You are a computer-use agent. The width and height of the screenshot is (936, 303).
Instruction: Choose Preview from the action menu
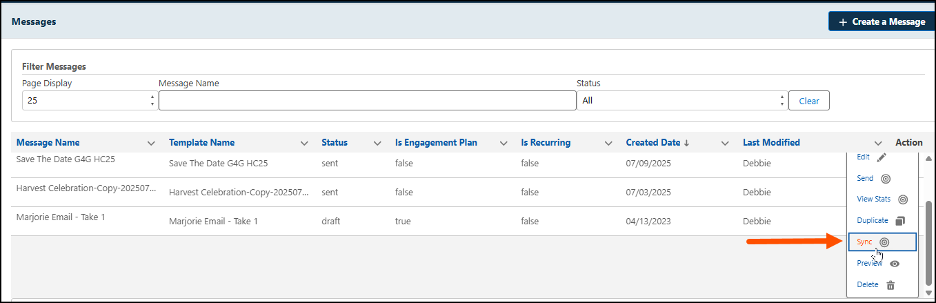[870, 263]
